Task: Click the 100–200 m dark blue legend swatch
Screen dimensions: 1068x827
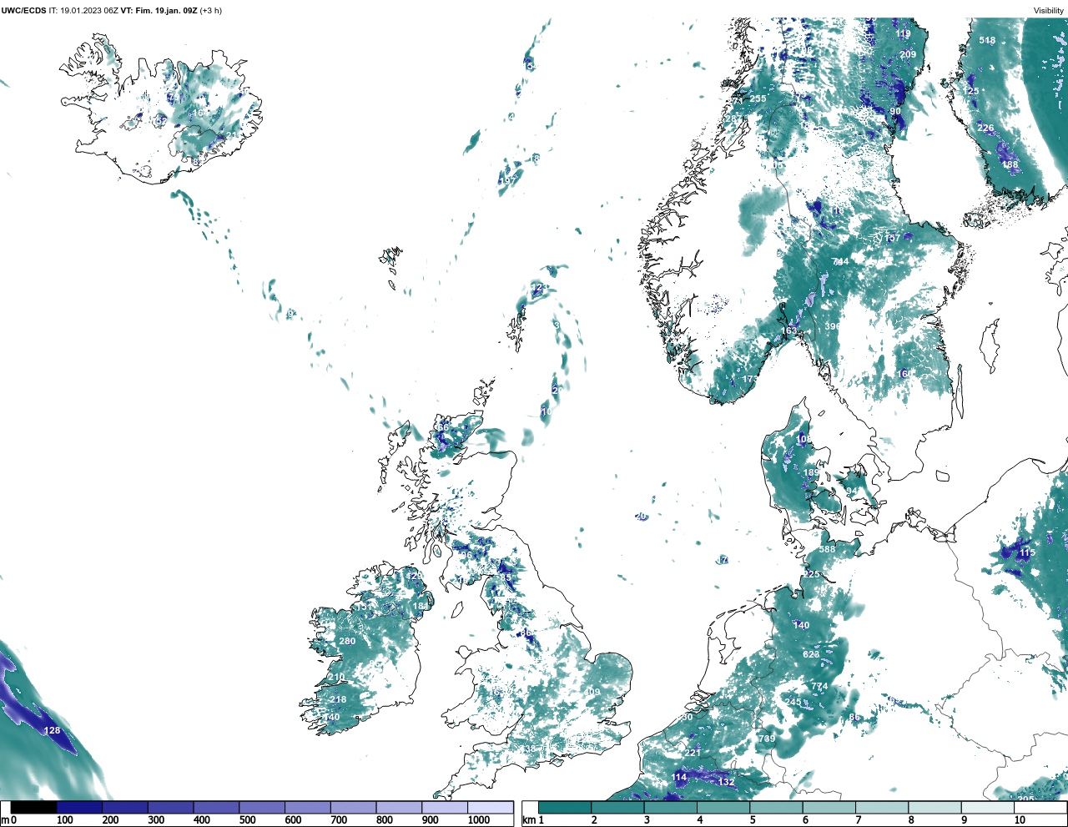Action: [79, 807]
